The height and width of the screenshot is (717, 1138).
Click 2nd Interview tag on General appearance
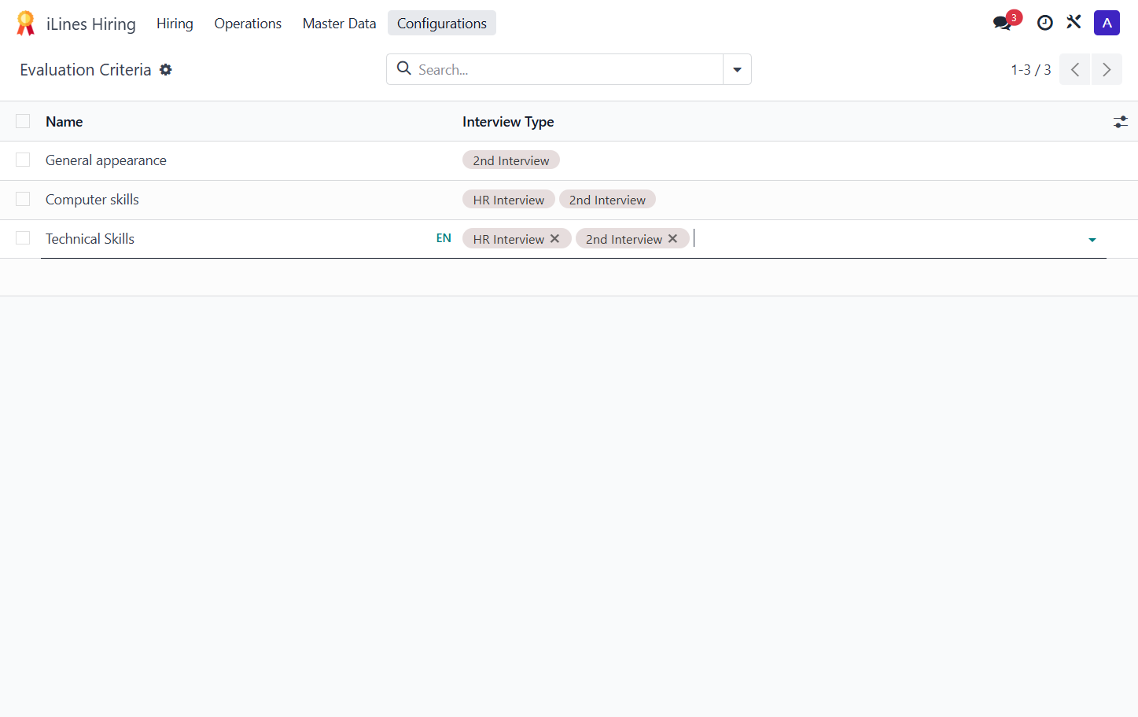tap(511, 160)
